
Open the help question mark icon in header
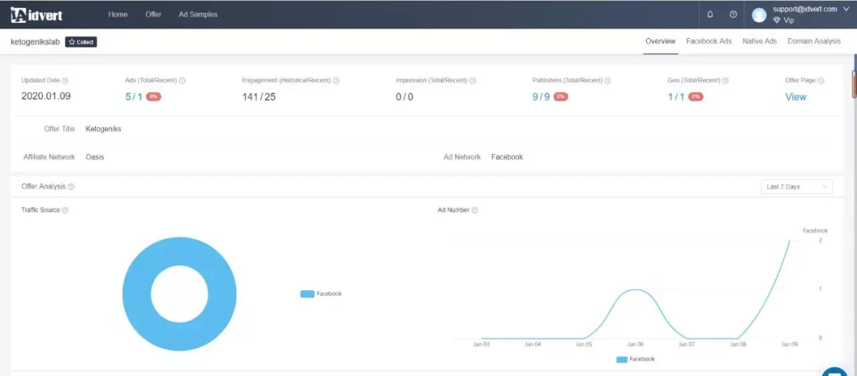(x=733, y=15)
